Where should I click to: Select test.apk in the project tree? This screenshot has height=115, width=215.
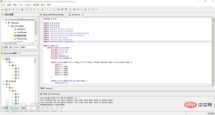[x=15, y=23]
